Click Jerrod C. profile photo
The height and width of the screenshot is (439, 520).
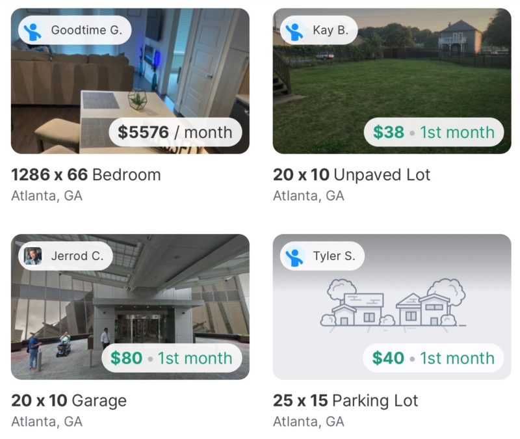(x=33, y=256)
